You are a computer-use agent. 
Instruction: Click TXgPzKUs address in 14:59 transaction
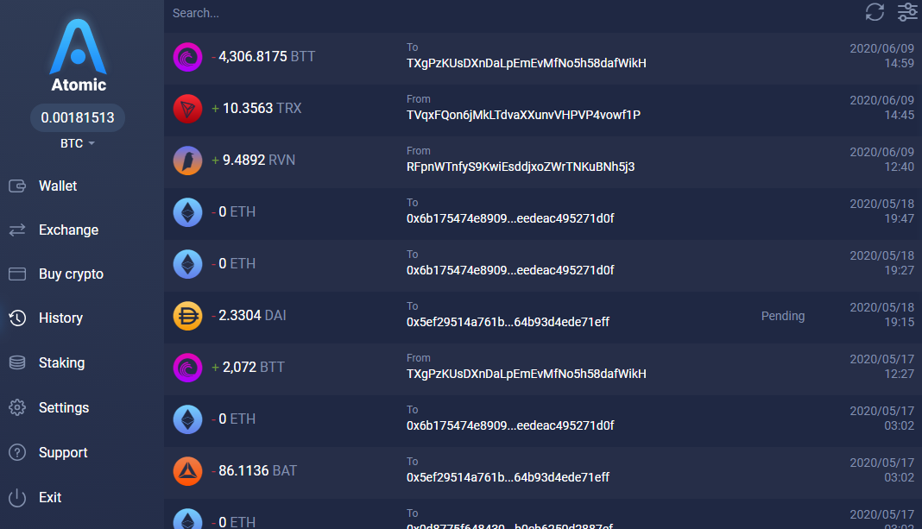(x=527, y=64)
